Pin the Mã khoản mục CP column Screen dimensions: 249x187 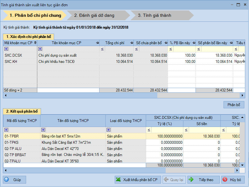point(35,43)
